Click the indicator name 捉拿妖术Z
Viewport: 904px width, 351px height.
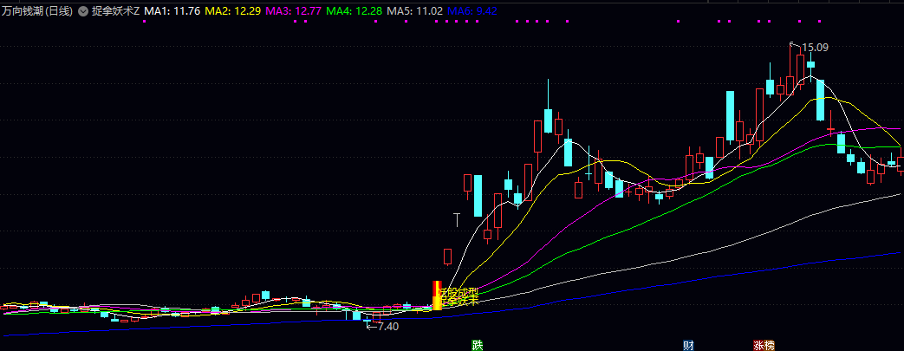115,11
